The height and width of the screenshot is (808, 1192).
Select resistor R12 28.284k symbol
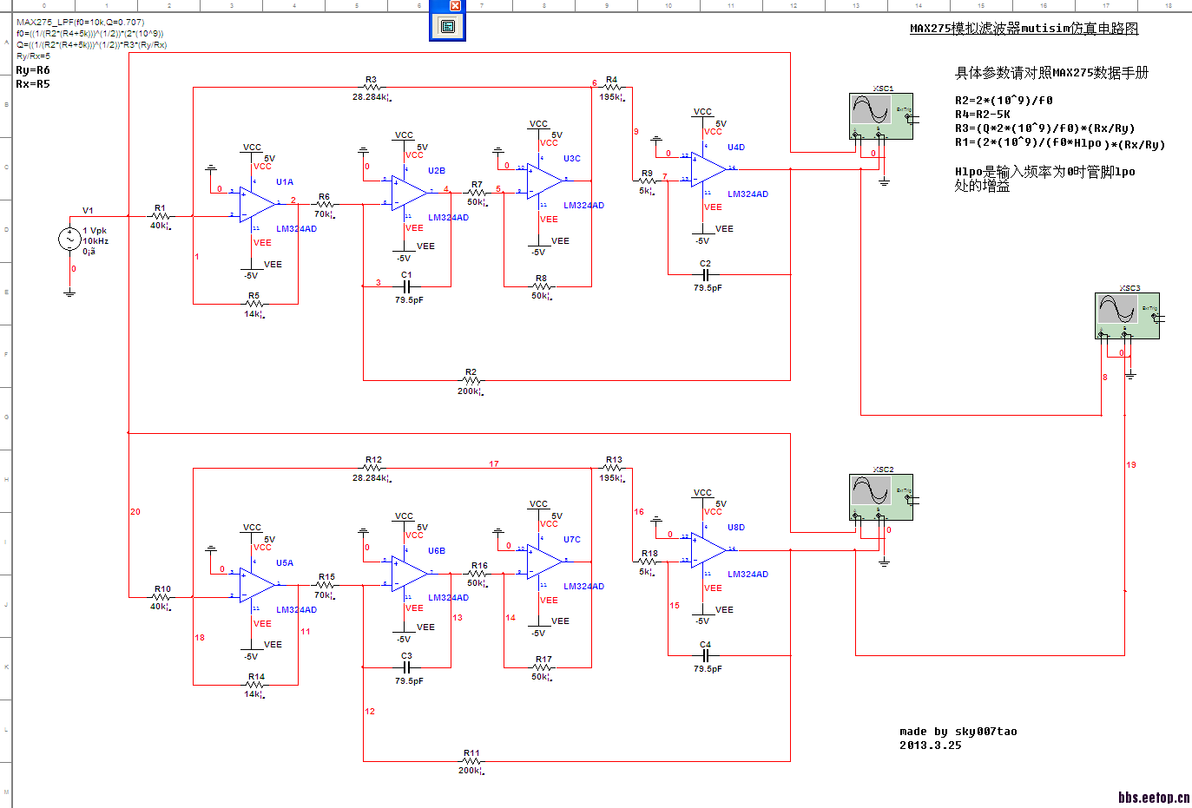[373, 469]
